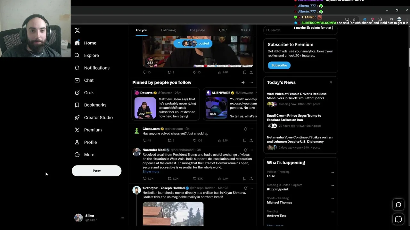Open Yoseph Haddad profile avatar

coord(137,190)
